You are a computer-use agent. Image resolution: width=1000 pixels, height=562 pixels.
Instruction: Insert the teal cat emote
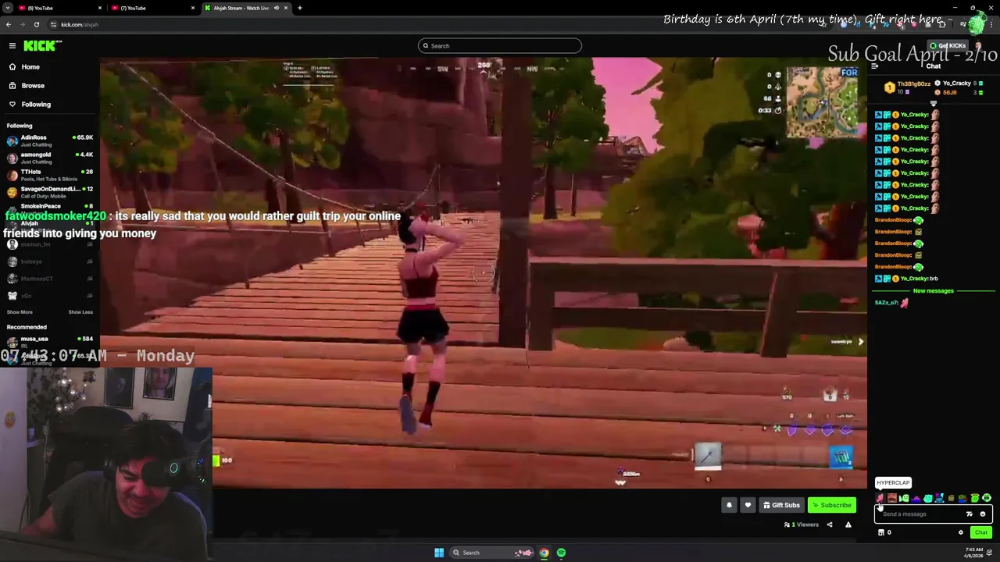[x=927, y=498]
